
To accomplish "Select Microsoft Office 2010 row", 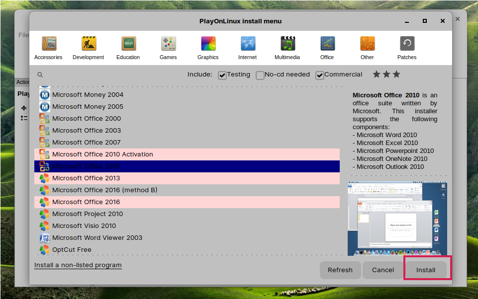I will pyautogui.click(x=187, y=166).
